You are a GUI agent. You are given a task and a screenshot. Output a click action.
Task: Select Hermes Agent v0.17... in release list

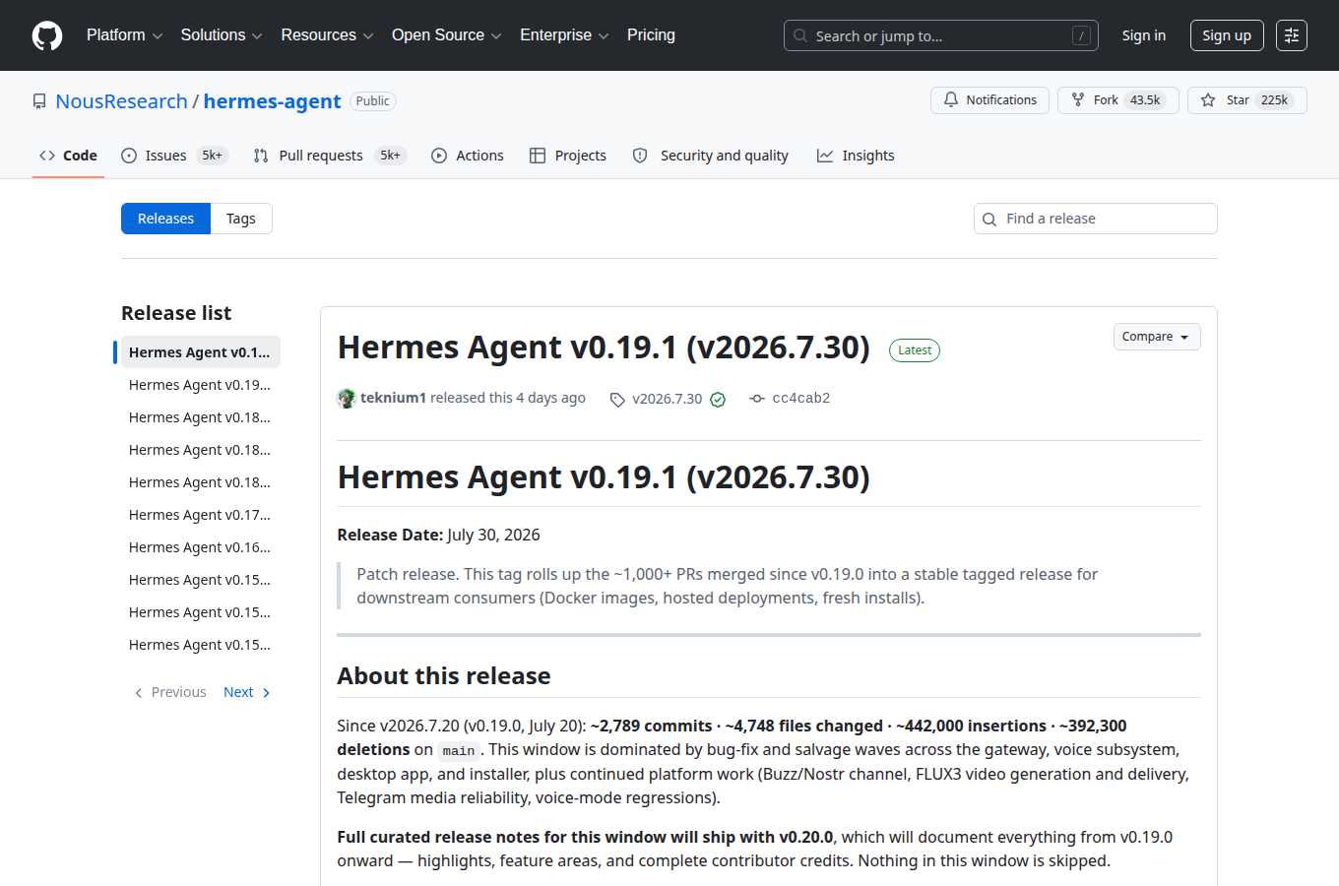(x=200, y=515)
